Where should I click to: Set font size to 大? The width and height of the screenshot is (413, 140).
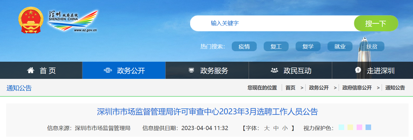pos(267,128)
